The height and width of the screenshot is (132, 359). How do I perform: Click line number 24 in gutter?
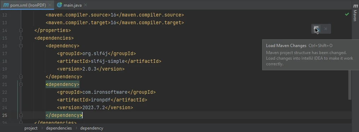(x=5, y=107)
